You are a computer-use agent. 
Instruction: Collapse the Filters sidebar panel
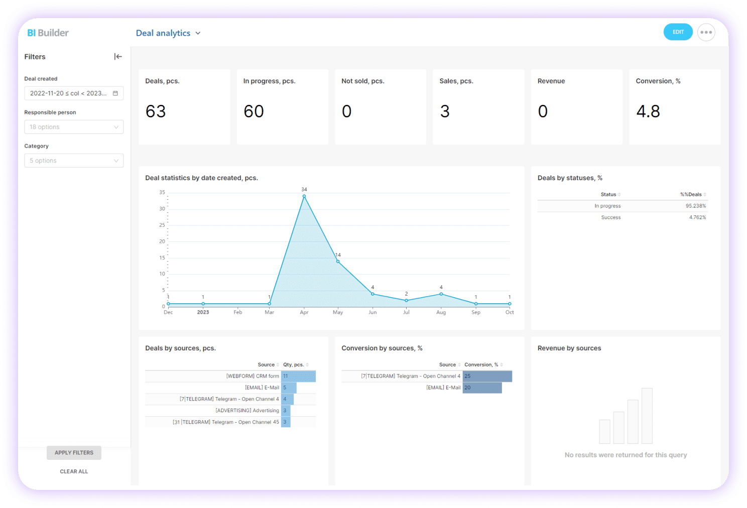pyautogui.click(x=118, y=56)
